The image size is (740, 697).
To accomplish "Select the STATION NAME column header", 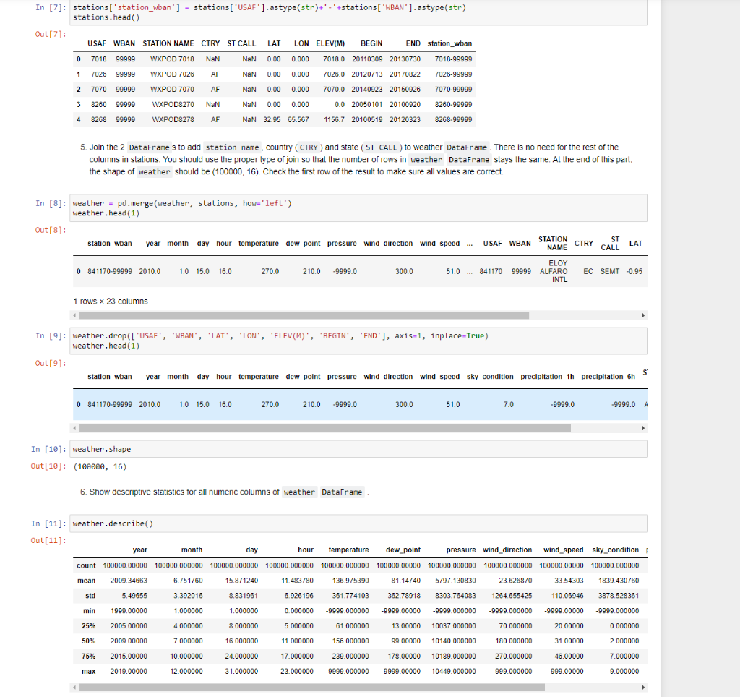I will (x=168, y=43).
